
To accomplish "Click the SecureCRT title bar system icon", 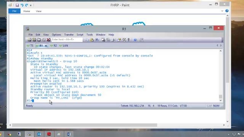I will 27,29.
